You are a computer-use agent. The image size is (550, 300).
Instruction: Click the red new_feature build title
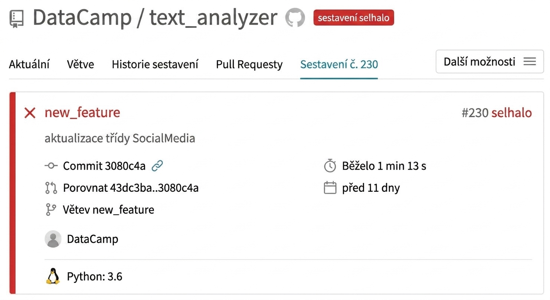tap(82, 112)
